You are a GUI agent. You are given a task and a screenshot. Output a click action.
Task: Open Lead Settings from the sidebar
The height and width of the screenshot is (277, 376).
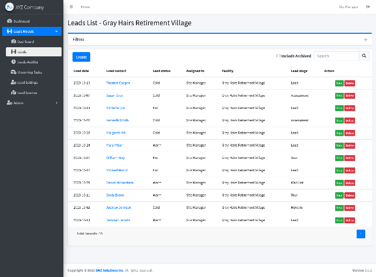coord(27,82)
